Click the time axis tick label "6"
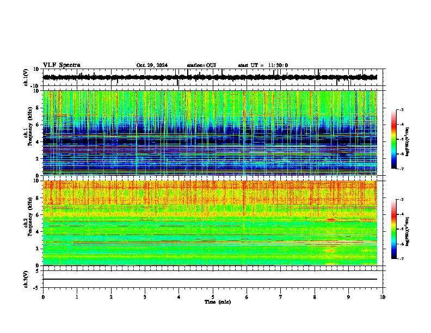 click(247, 297)
